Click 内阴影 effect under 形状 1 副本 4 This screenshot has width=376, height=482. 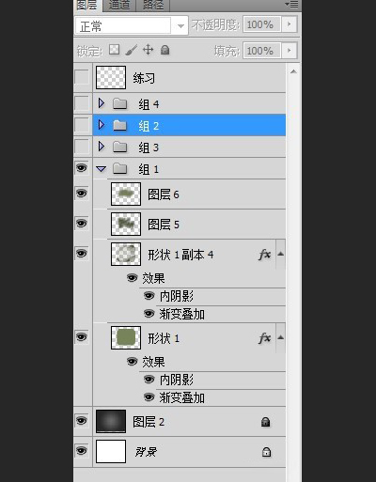[x=177, y=296]
